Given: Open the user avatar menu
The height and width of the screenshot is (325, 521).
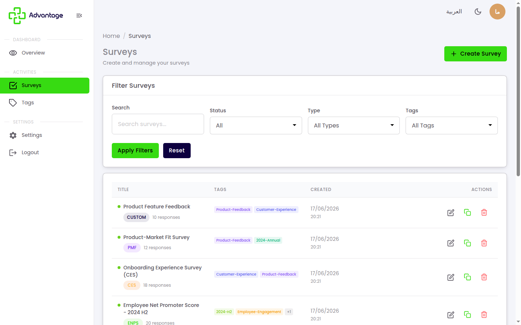Looking at the screenshot, I should point(497,12).
